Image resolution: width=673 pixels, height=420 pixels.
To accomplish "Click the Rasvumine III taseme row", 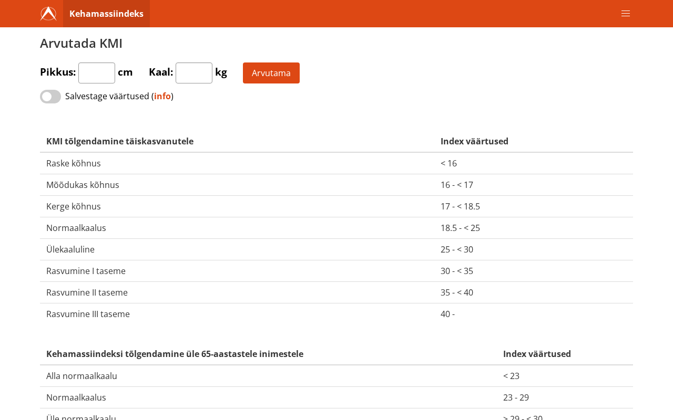I will point(336,314).
